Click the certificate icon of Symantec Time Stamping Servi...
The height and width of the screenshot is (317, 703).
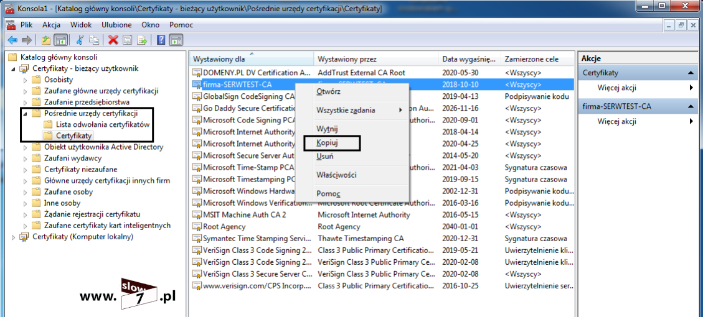pos(197,238)
